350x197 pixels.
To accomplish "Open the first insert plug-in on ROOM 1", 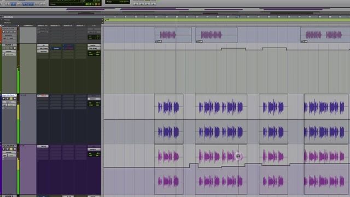I will coord(43,45).
